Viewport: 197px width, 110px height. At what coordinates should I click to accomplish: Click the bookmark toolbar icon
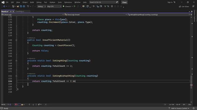pos(112,6)
